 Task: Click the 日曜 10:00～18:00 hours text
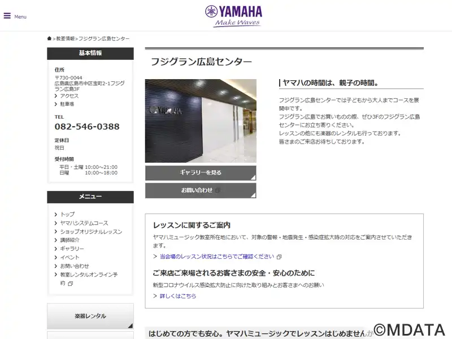[89, 173]
